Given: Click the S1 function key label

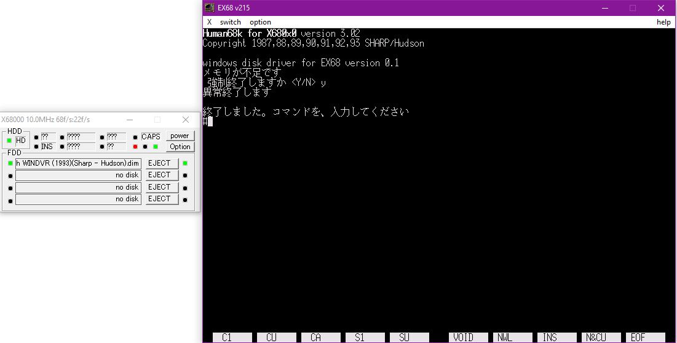Looking at the screenshot, I should click(365, 337).
